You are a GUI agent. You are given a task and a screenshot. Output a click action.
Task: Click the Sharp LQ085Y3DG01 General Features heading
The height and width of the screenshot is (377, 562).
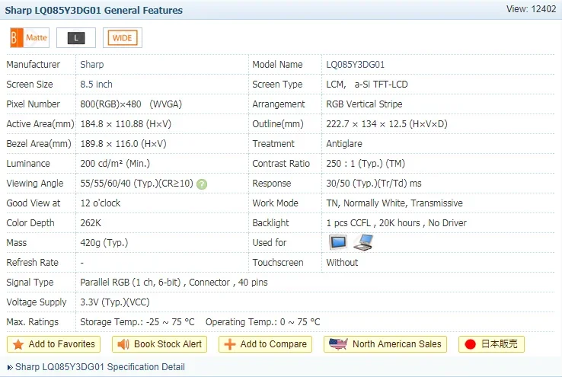pos(94,11)
